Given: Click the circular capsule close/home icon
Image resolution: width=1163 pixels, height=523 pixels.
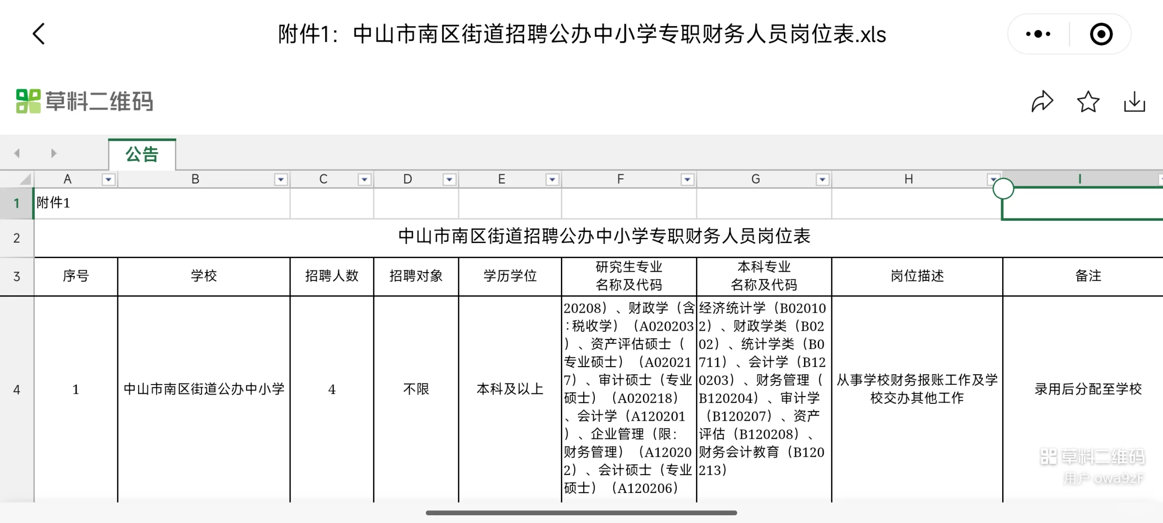Looking at the screenshot, I should point(1101,34).
